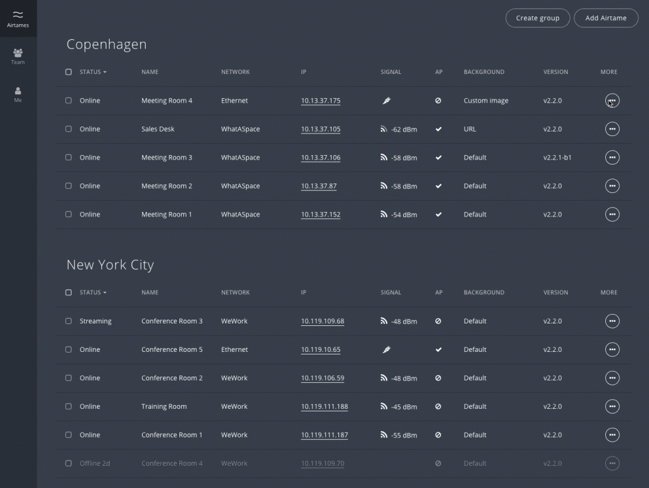Image resolution: width=649 pixels, height=488 pixels.
Task: Click AP disabled icon for Training Room
Action: (x=438, y=406)
